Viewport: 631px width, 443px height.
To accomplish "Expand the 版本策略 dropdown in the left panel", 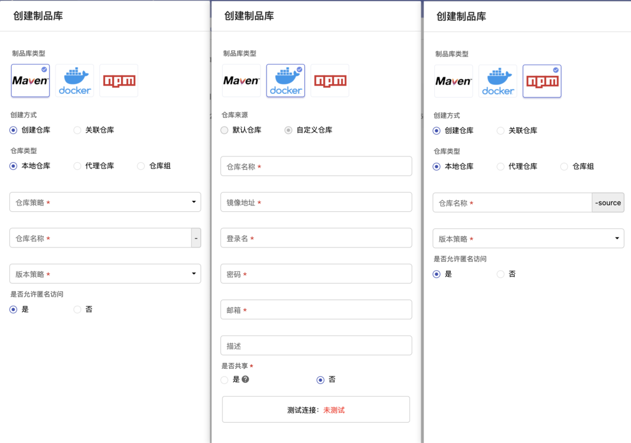I will [x=105, y=274].
